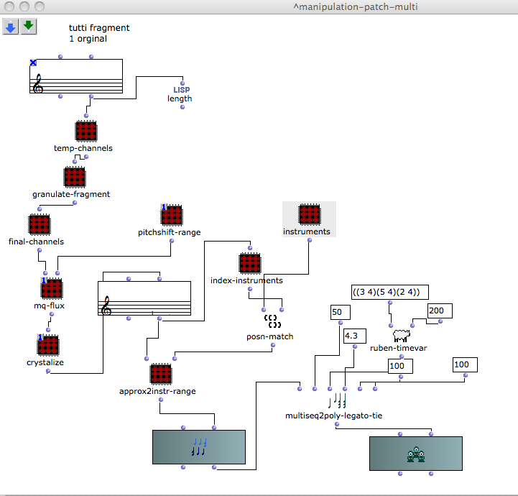Select the posn-match function icon
This screenshot has width=518, height=496.
[270, 321]
